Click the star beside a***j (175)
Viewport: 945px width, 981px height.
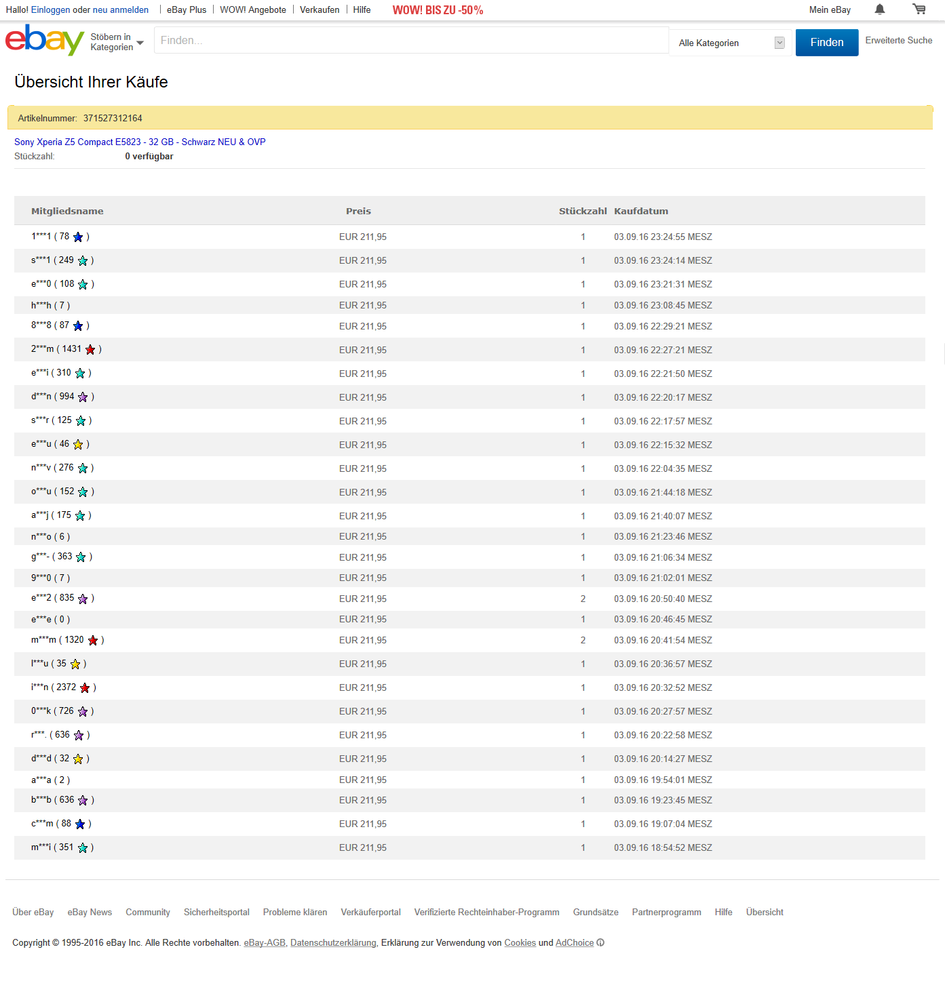click(80, 516)
